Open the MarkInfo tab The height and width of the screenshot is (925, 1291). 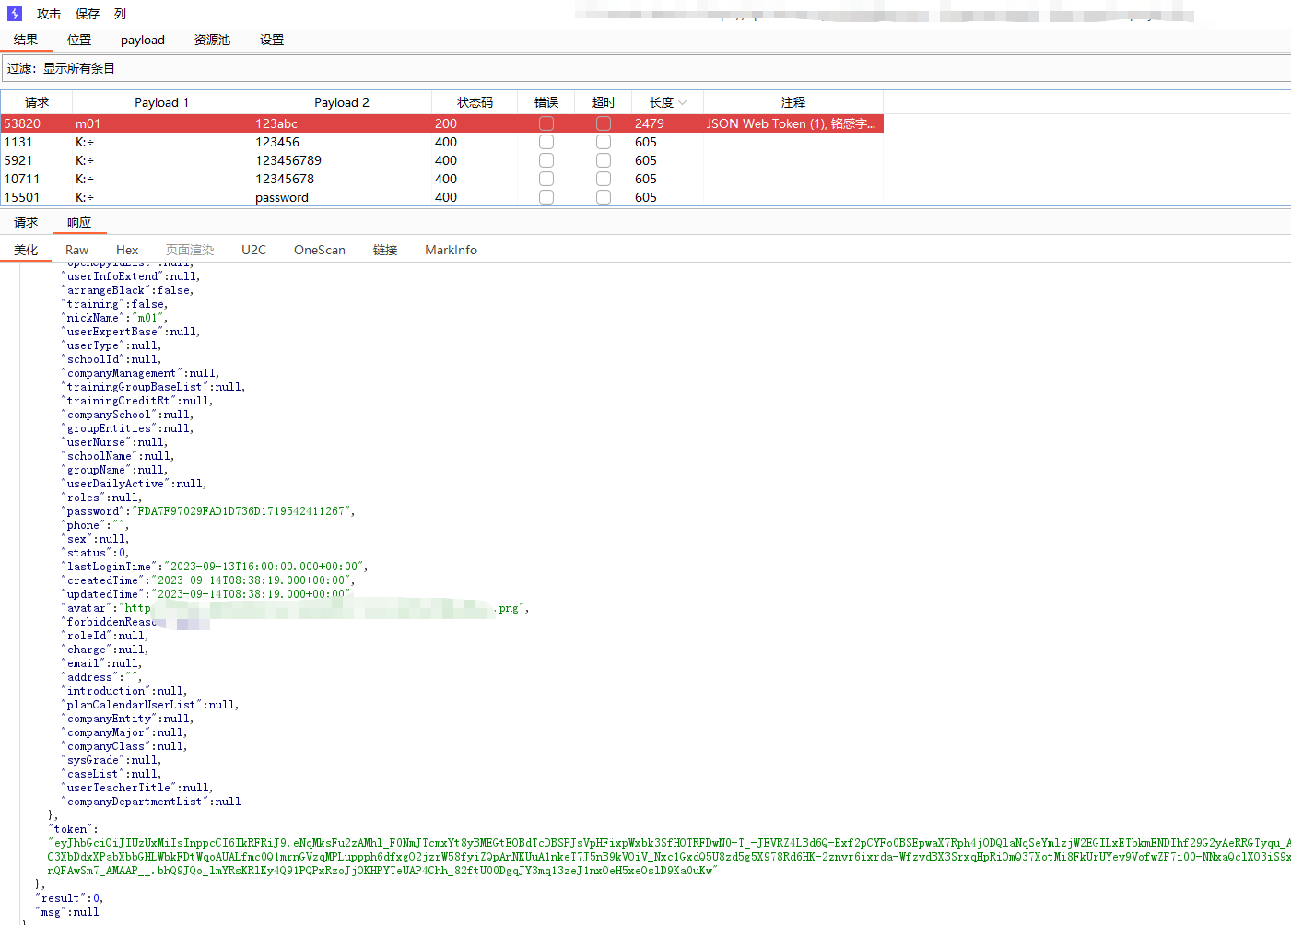(452, 250)
